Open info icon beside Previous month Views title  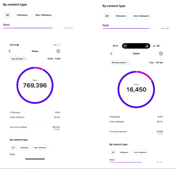point(161,53)
